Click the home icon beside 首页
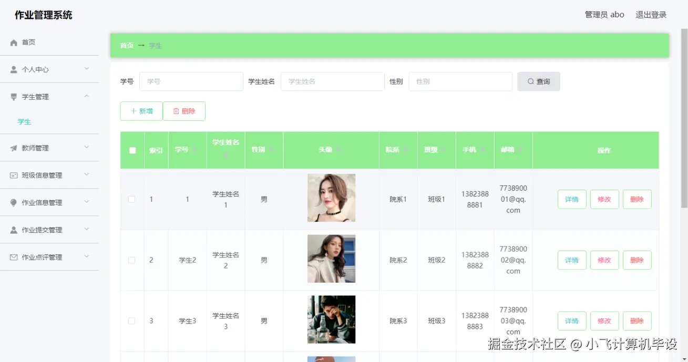Image resolution: width=688 pixels, height=362 pixels. click(x=14, y=43)
